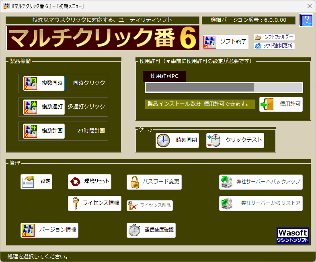Click the 24時間計画 label
This screenshot has height=262, width=316.
point(91,131)
